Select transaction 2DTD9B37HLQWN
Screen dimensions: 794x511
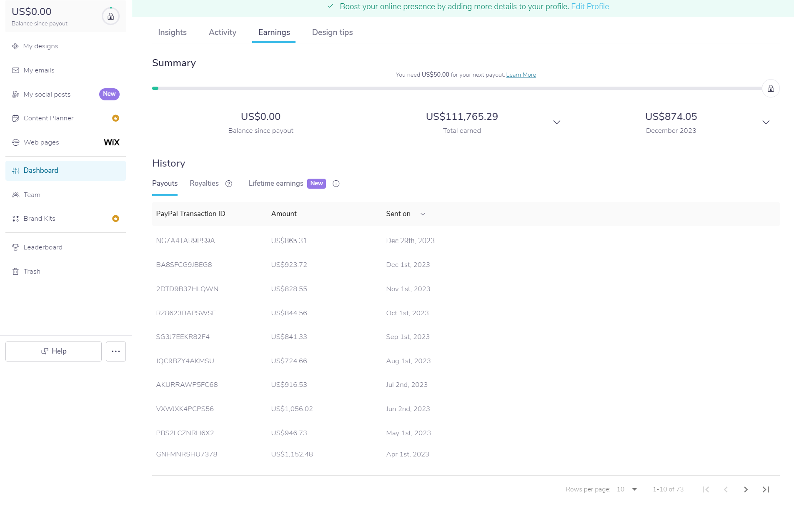pos(187,289)
